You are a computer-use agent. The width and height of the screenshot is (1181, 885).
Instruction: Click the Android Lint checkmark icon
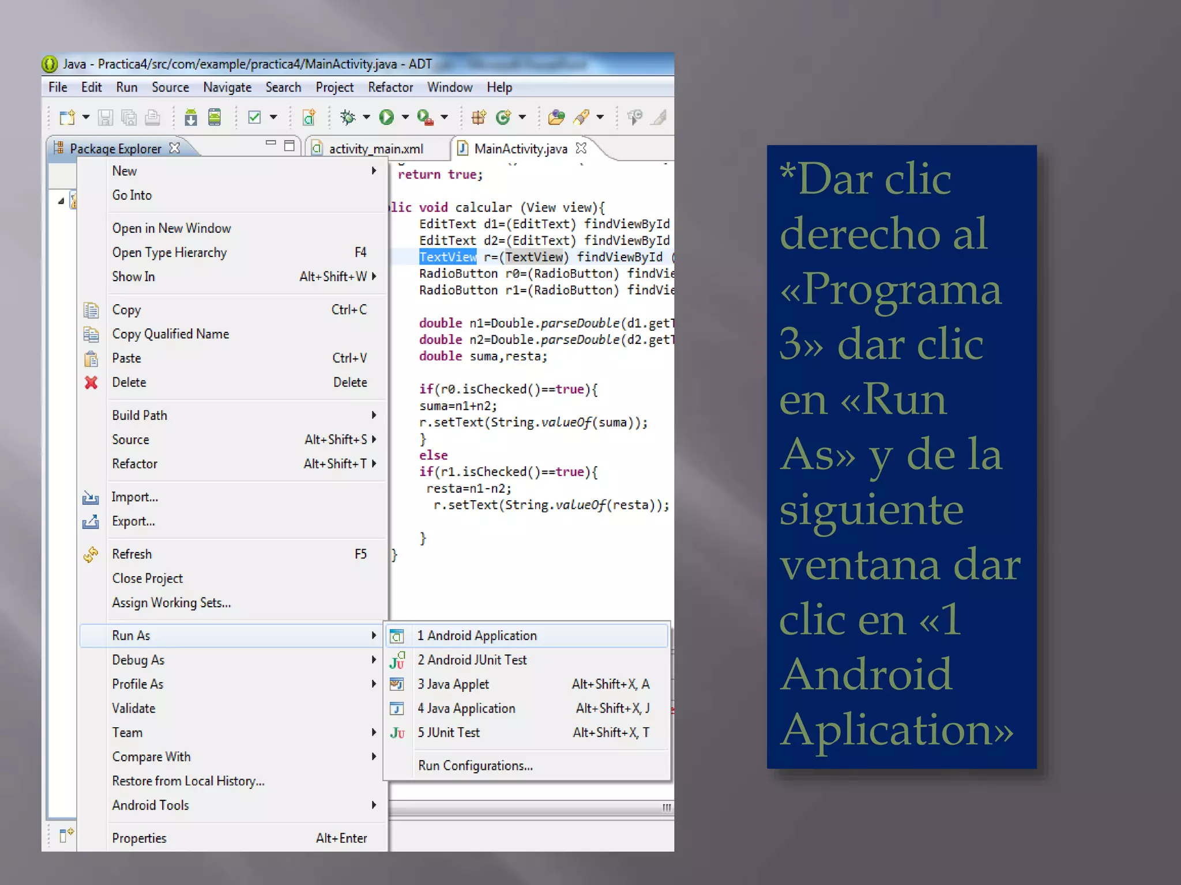254,118
